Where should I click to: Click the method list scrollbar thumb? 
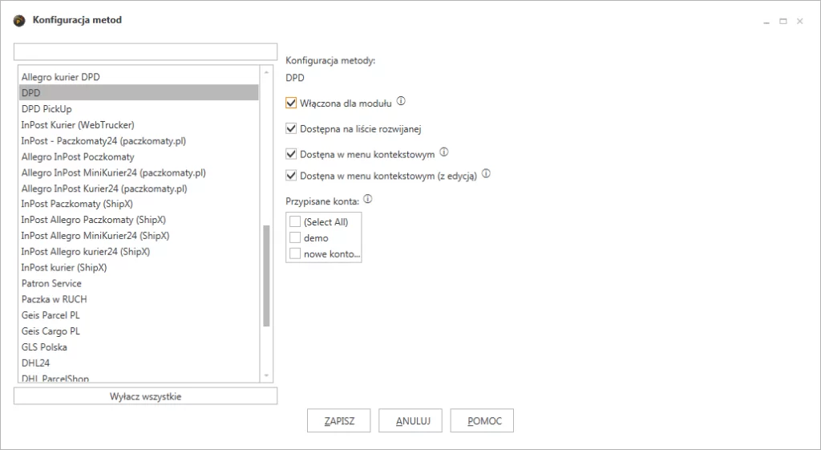(266, 276)
